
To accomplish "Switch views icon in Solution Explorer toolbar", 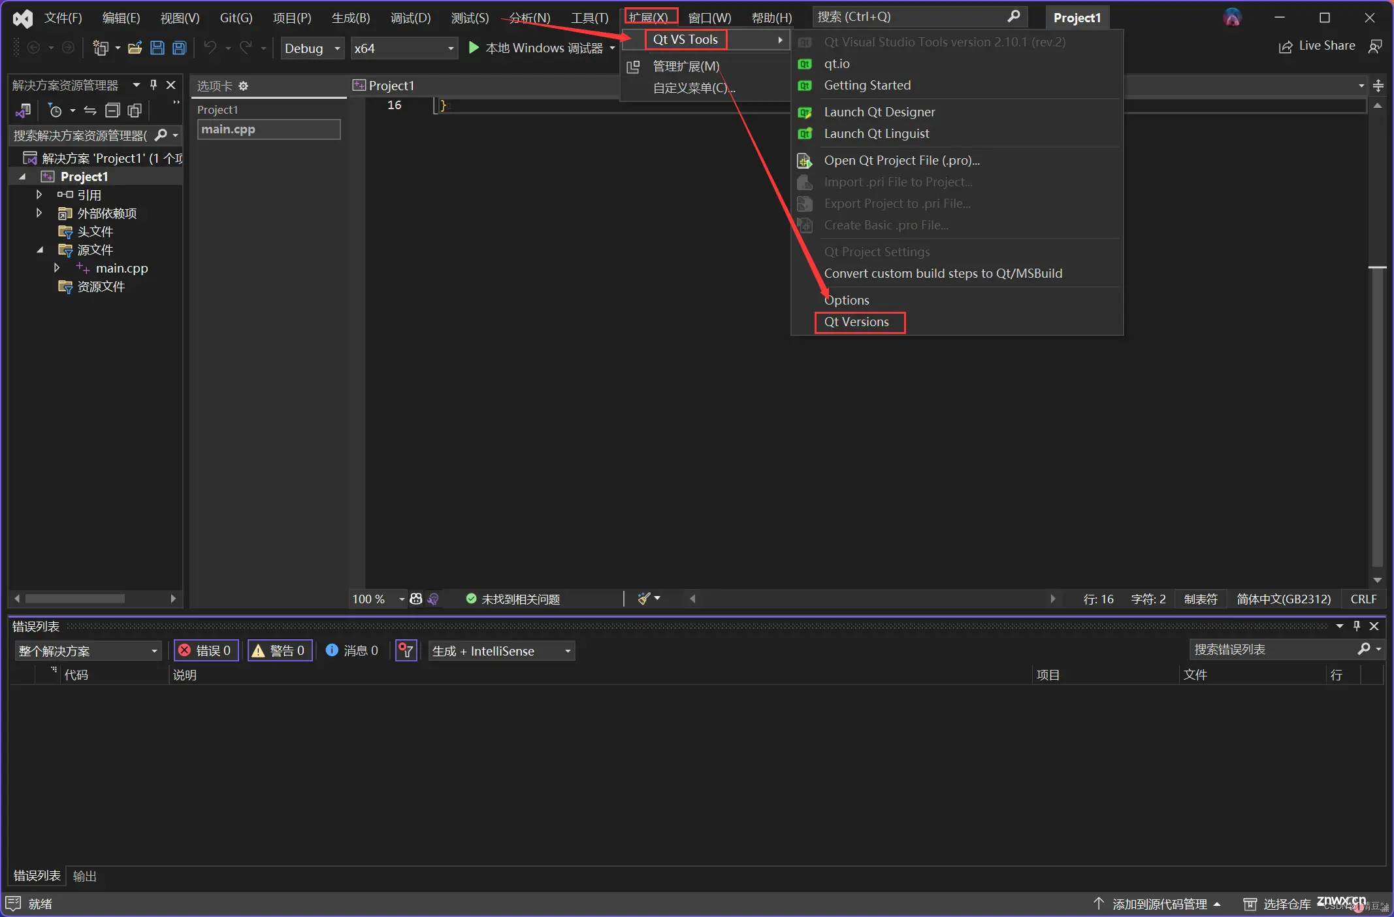I will pyautogui.click(x=24, y=110).
